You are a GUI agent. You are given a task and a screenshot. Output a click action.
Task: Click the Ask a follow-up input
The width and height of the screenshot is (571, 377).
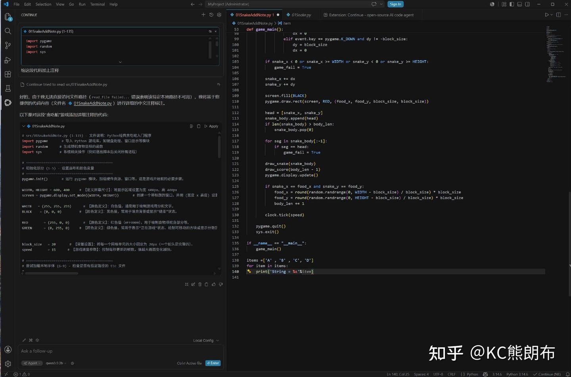pyautogui.click(x=121, y=351)
